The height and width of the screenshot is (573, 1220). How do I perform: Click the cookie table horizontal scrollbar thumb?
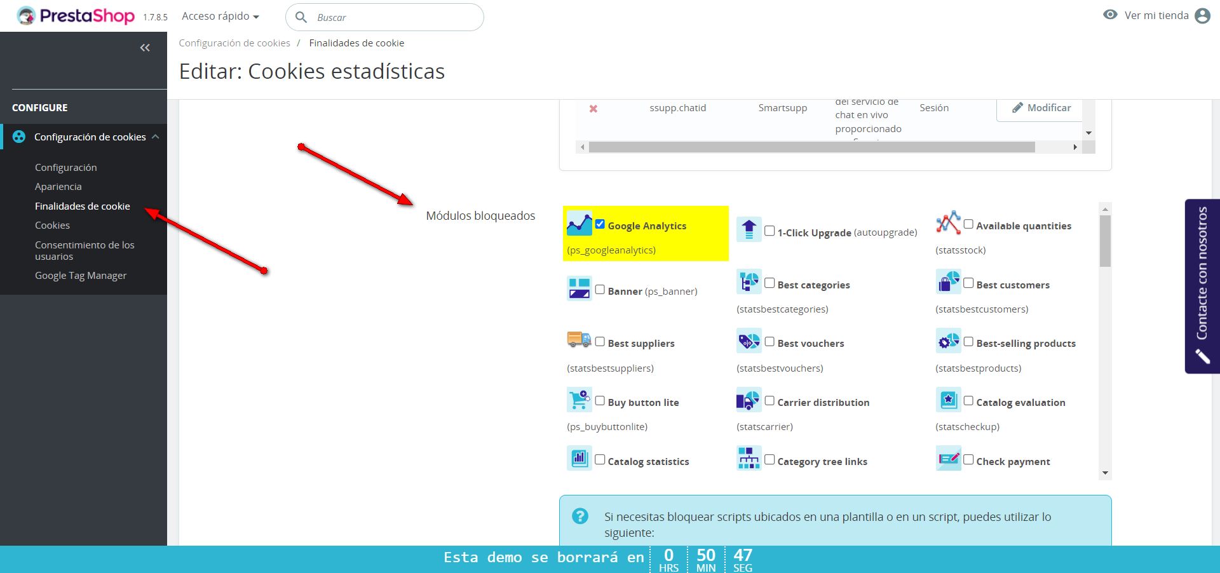click(812, 147)
